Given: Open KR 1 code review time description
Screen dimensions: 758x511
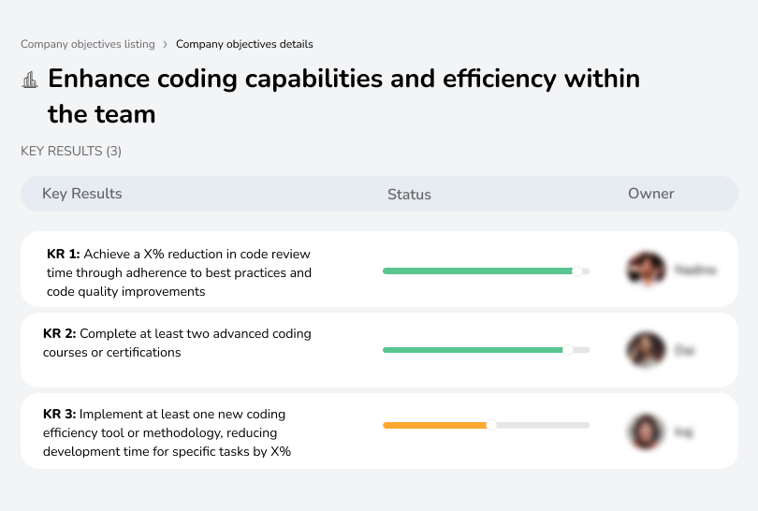Looking at the screenshot, I should 179,272.
